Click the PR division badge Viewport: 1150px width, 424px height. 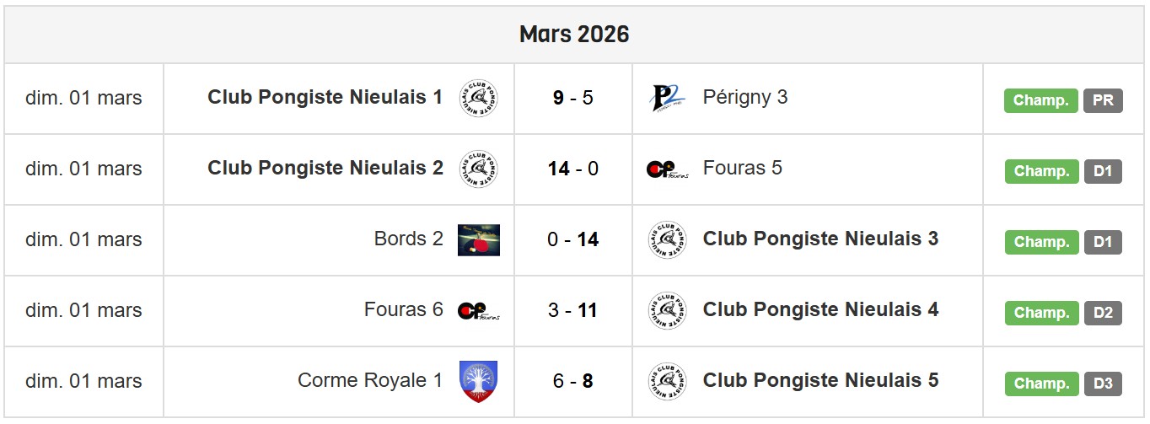click(x=1103, y=101)
